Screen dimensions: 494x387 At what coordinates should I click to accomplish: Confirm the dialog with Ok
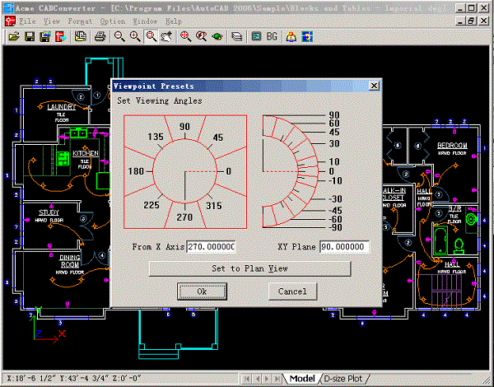tap(203, 291)
